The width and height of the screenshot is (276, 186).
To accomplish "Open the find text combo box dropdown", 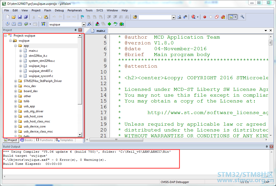I will click(x=174, y=17).
